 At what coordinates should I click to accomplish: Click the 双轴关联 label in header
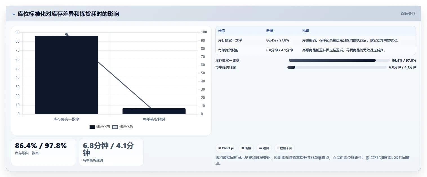pos(408,14)
